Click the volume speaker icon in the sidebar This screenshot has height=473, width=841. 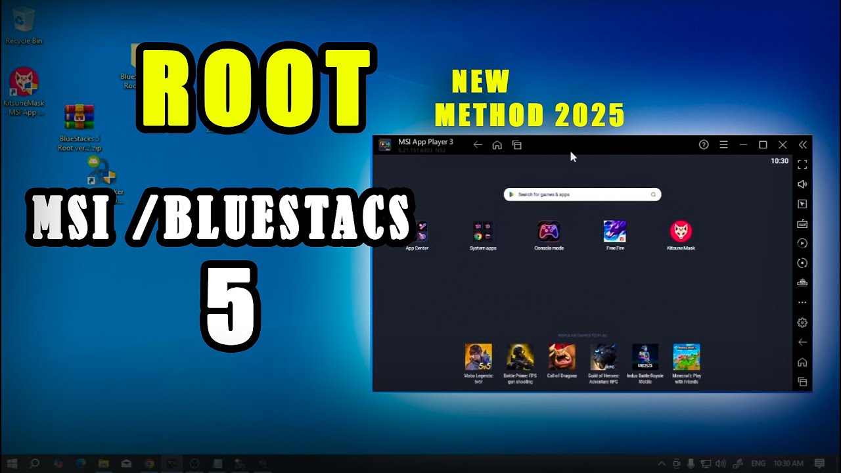[x=802, y=185]
